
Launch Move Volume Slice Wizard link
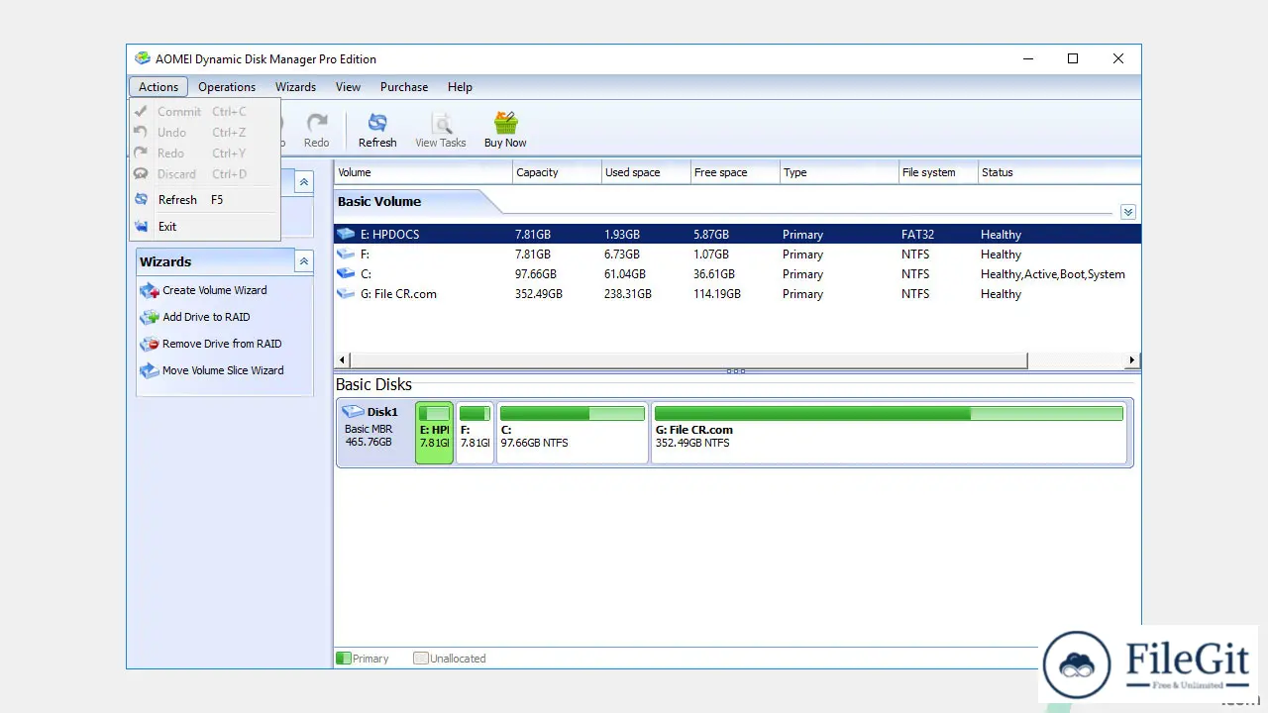(x=223, y=370)
